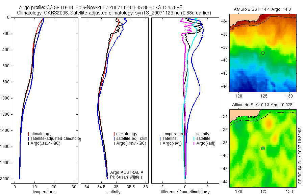
Task: Click the CSIRO timestamp on right edge
Action: 300,156
